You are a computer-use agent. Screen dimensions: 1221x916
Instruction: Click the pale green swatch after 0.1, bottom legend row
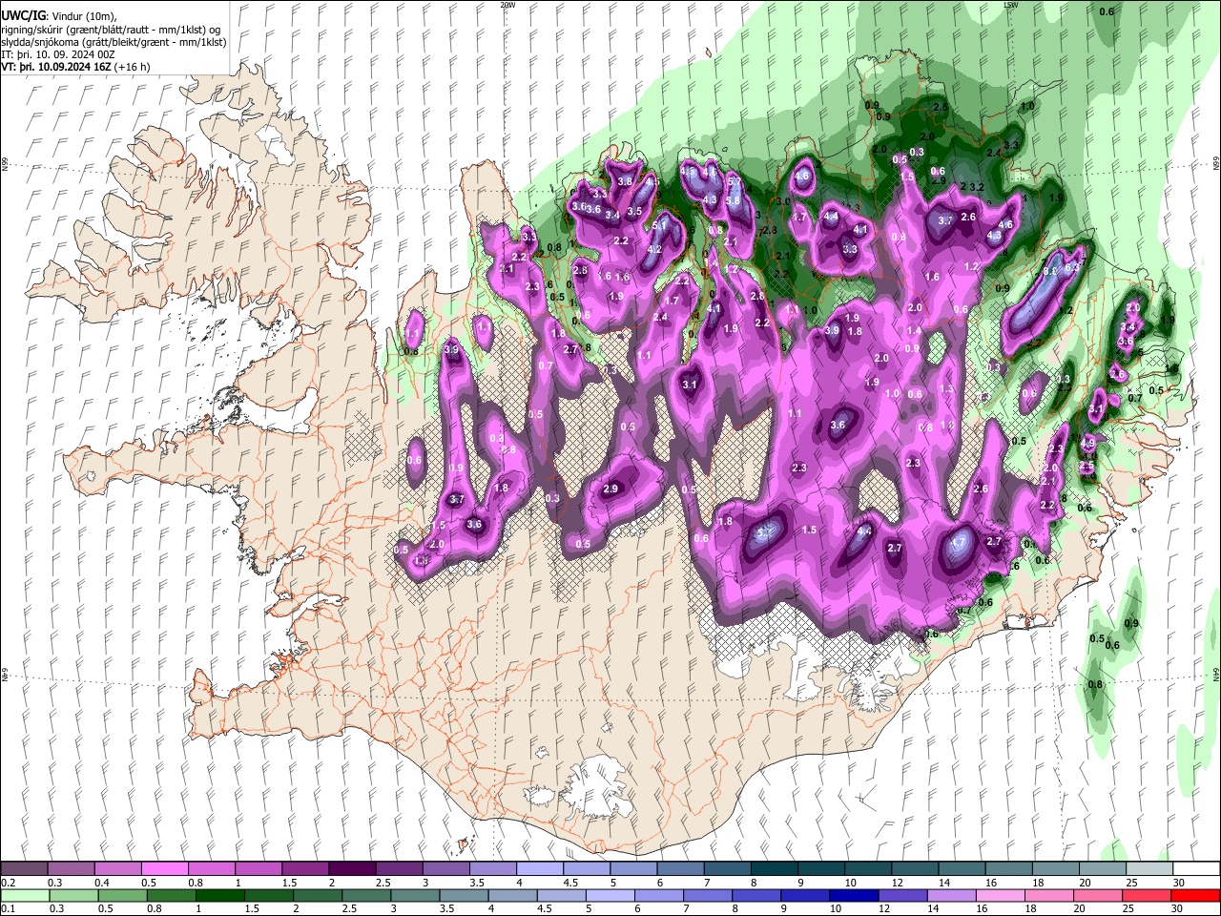point(24,895)
